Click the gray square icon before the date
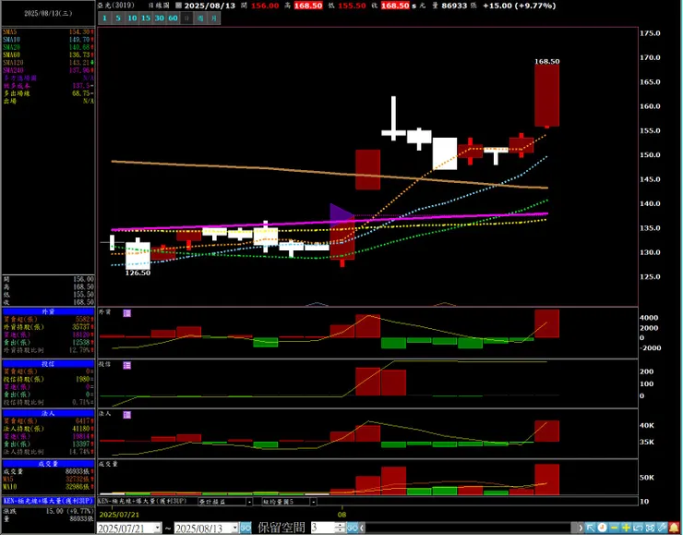 pos(178,6)
